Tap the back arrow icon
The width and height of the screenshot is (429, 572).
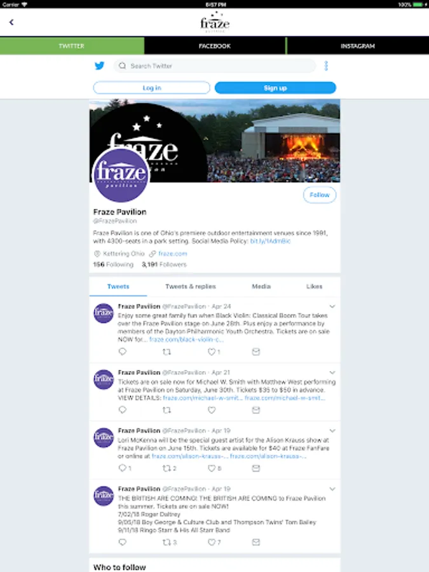pyautogui.click(x=11, y=22)
